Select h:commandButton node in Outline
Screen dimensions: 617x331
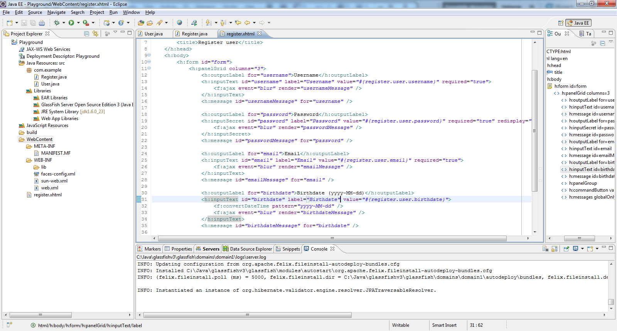[x=591, y=190]
